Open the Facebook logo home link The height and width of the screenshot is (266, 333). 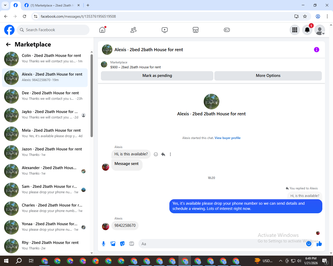coord(9,30)
